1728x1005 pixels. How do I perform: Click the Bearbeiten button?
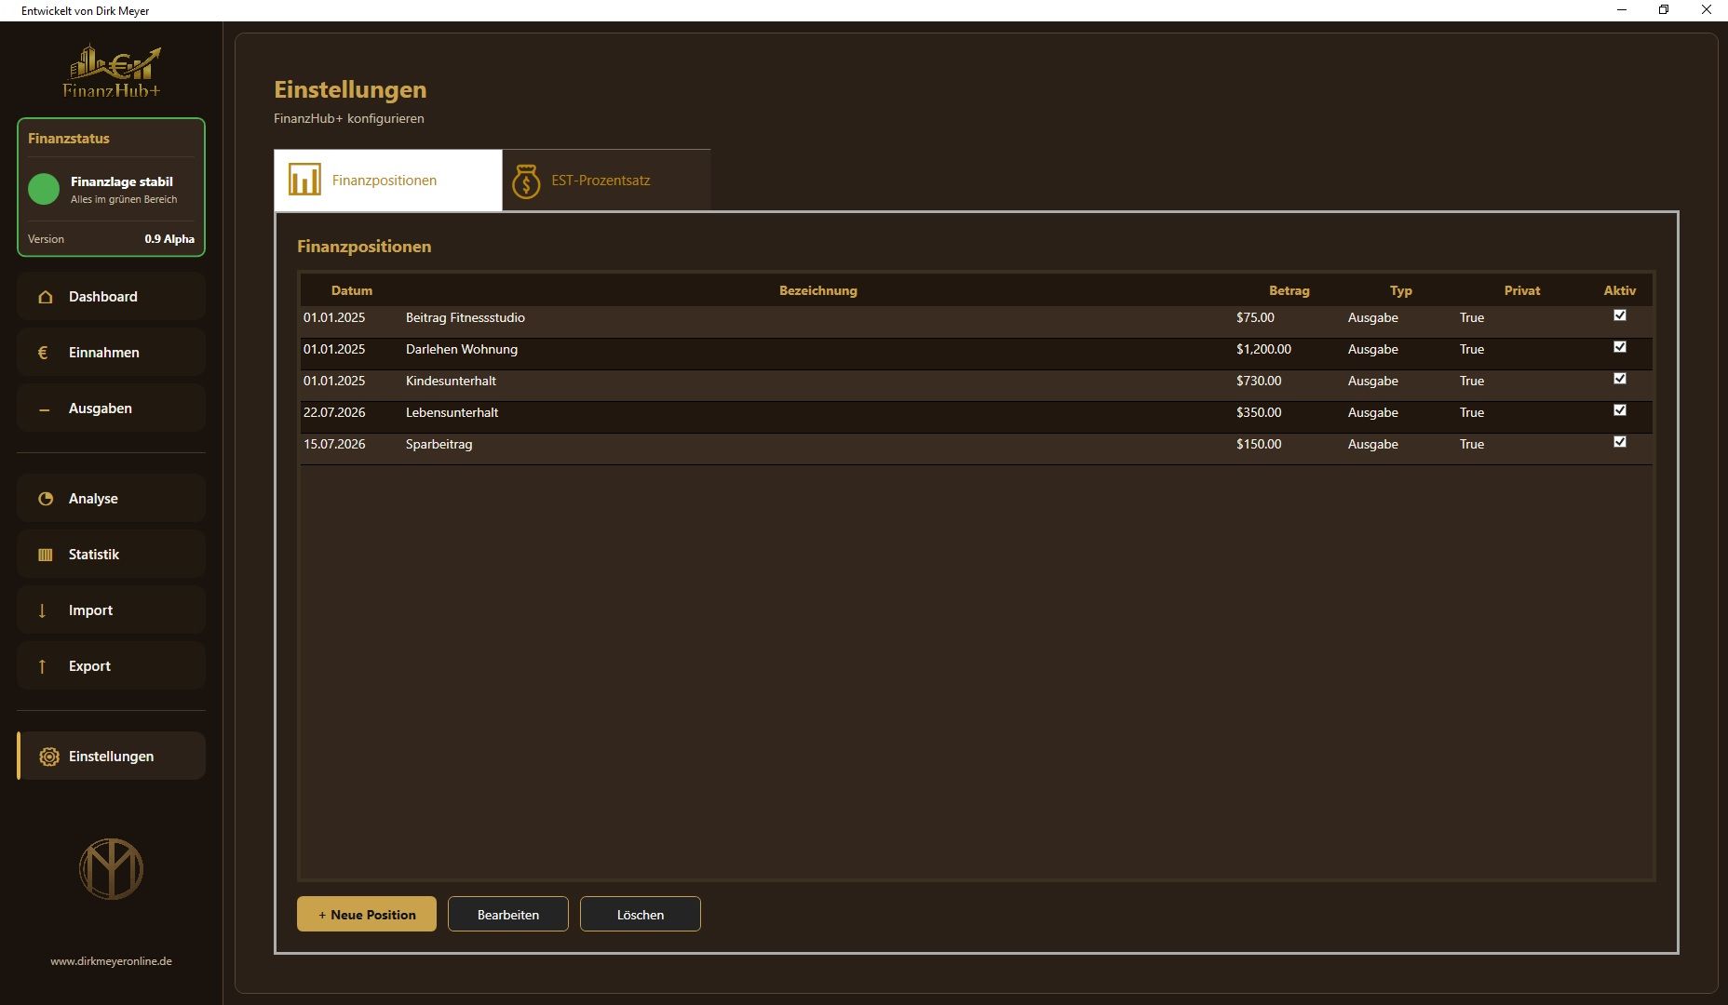point(508,915)
